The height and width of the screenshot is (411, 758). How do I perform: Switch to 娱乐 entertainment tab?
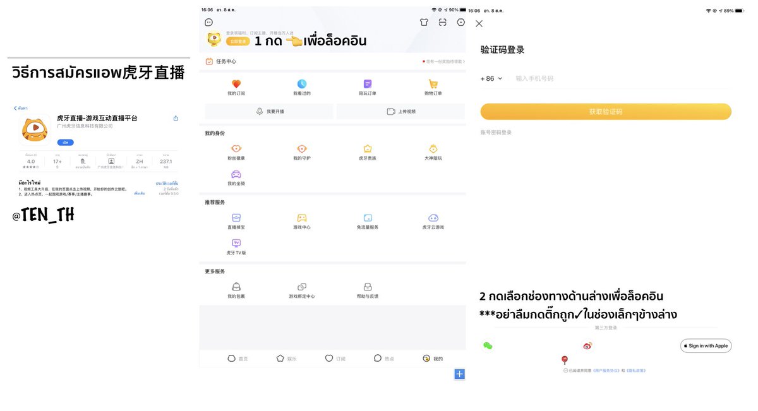(x=286, y=359)
